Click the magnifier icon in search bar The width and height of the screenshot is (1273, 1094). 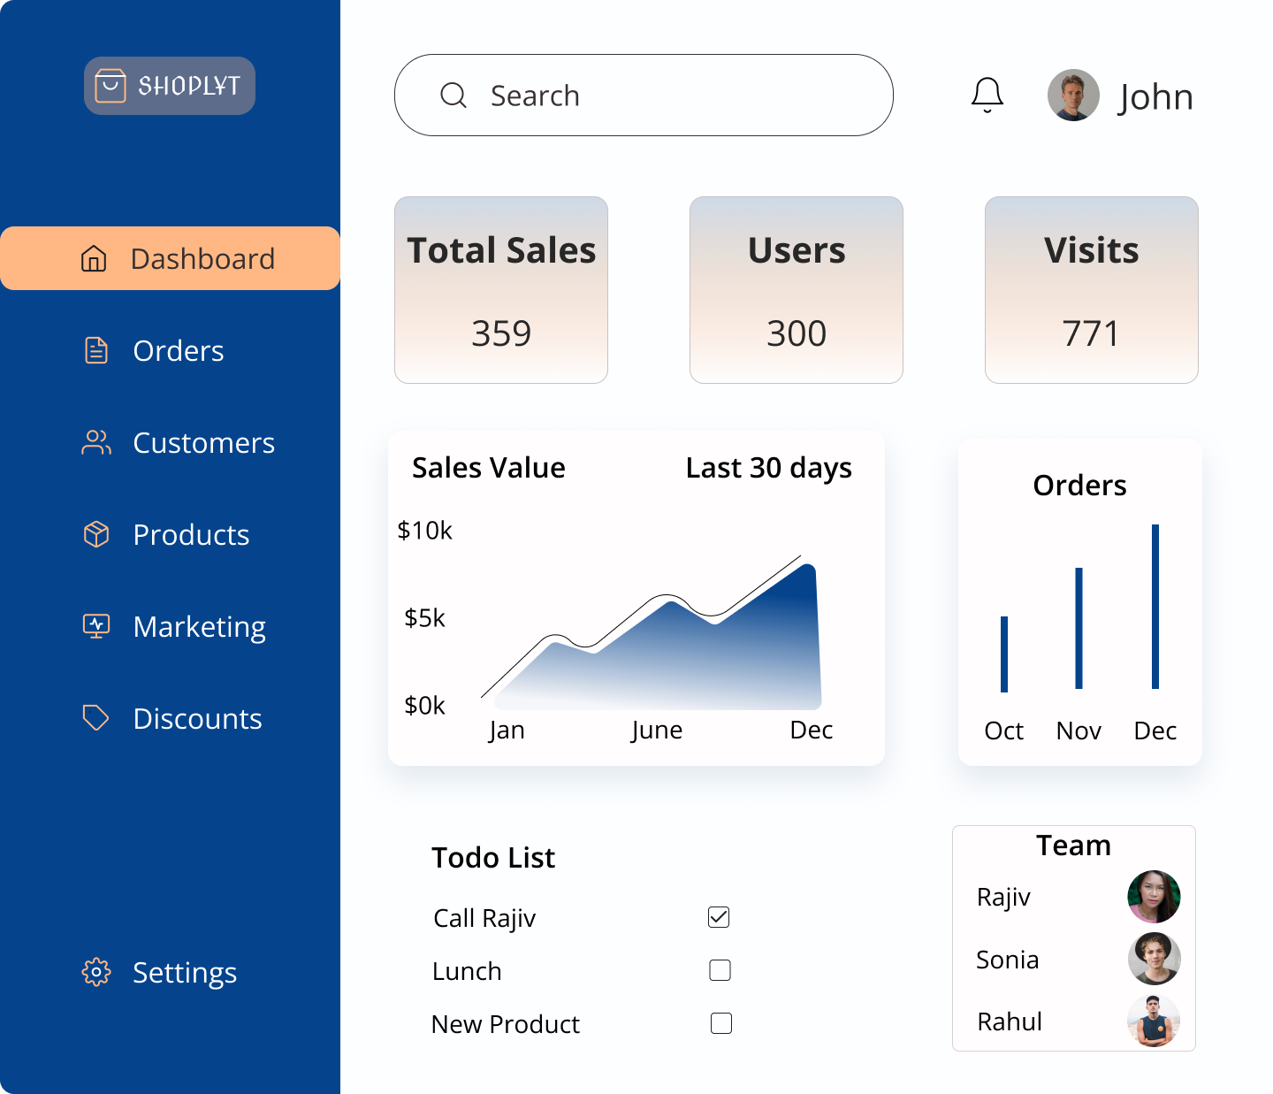tap(454, 96)
